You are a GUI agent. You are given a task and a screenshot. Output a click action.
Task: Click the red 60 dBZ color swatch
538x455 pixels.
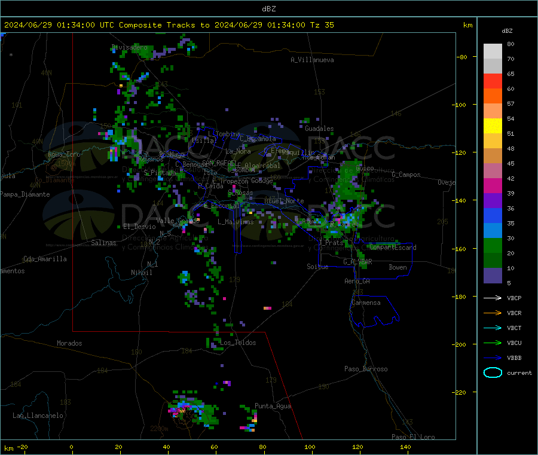point(493,81)
